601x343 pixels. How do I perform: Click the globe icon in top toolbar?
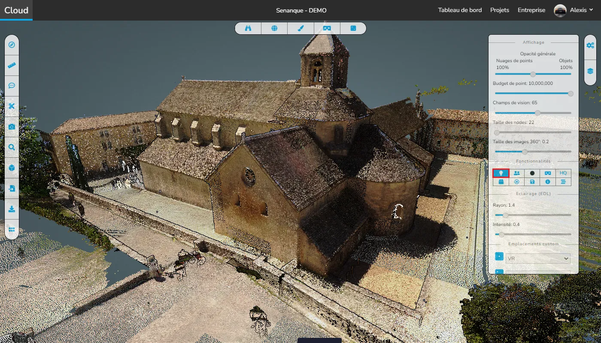pos(274,28)
